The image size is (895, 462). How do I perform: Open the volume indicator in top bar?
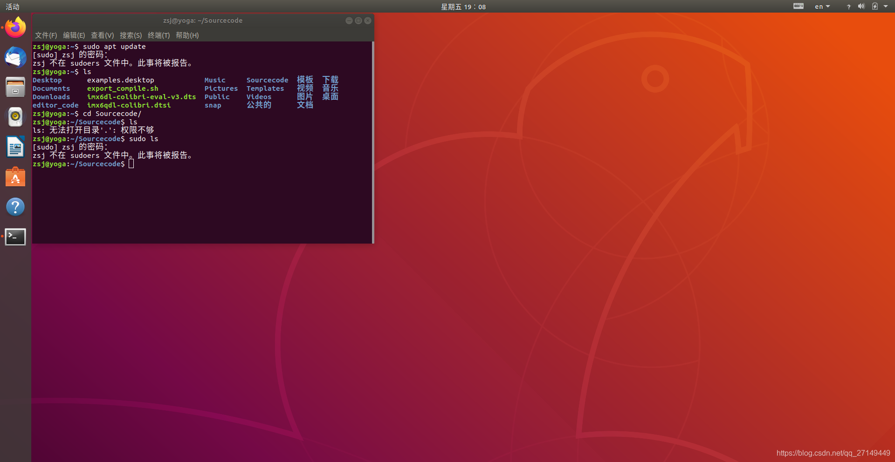(861, 7)
